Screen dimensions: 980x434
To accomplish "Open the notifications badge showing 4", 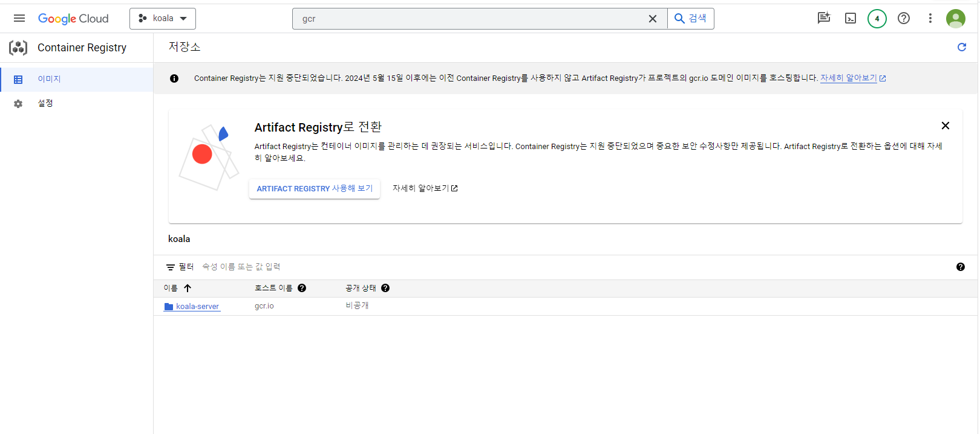I will tap(877, 19).
